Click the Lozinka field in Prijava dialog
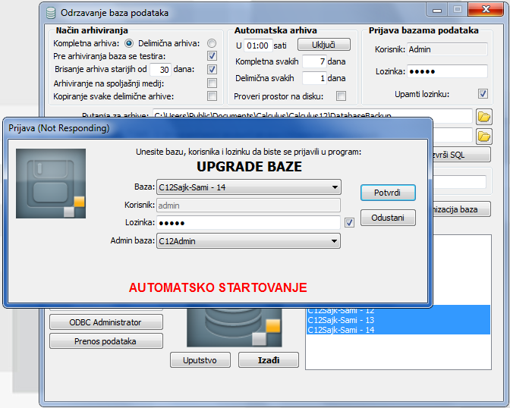Image resolution: width=510 pixels, height=408 pixels. [248, 223]
